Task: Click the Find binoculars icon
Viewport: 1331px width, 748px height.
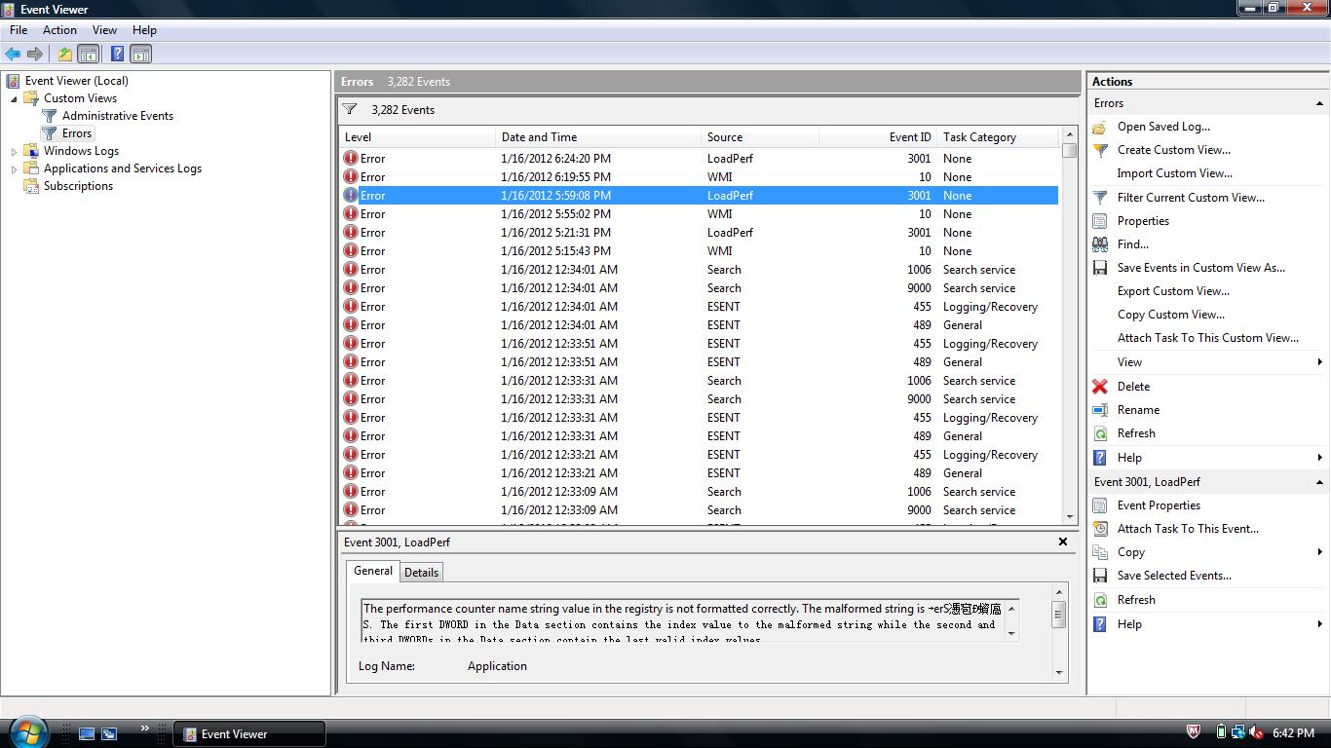Action: click(x=1100, y=244)
